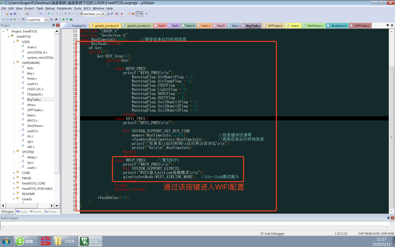Viewport: 395px width, 247px height.
Task: Open ATK XCOM from the taskbar
Action: pos(45,241)
